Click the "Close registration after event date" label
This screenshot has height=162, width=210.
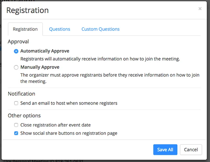point(55,125)
